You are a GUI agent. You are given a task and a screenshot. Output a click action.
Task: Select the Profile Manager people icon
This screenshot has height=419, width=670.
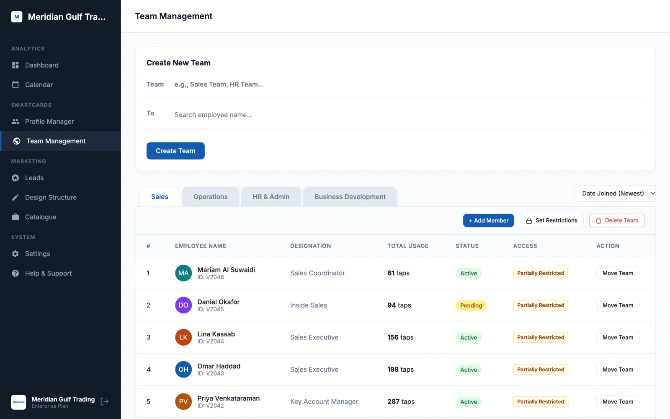point(15,122)
